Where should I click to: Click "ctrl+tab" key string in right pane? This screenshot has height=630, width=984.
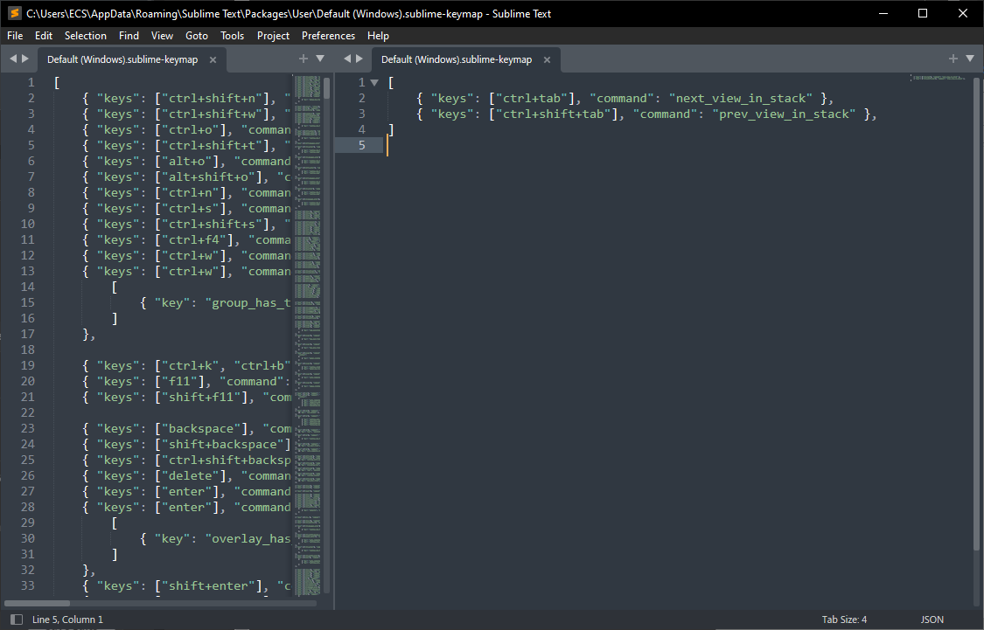(x=532, y=99)
